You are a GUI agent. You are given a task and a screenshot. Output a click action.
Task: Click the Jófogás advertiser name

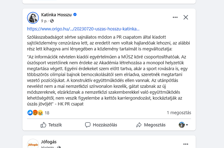point(49,142)
